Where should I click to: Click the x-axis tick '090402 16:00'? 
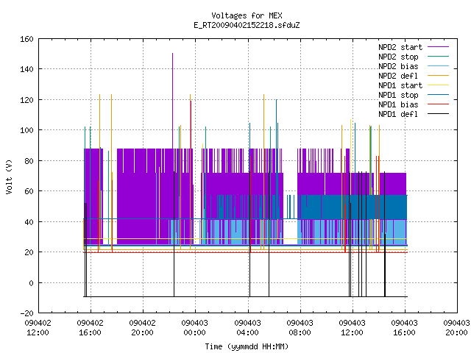[90, 328]
